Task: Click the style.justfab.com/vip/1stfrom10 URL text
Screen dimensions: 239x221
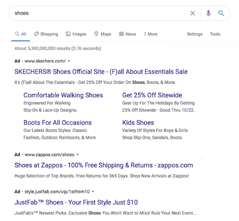Action: click(x=57, y=192)
